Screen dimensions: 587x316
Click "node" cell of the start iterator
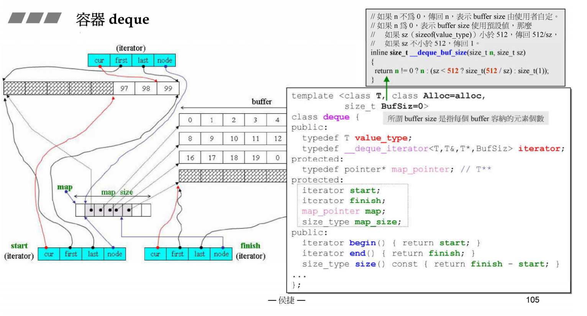pos(115,254)
